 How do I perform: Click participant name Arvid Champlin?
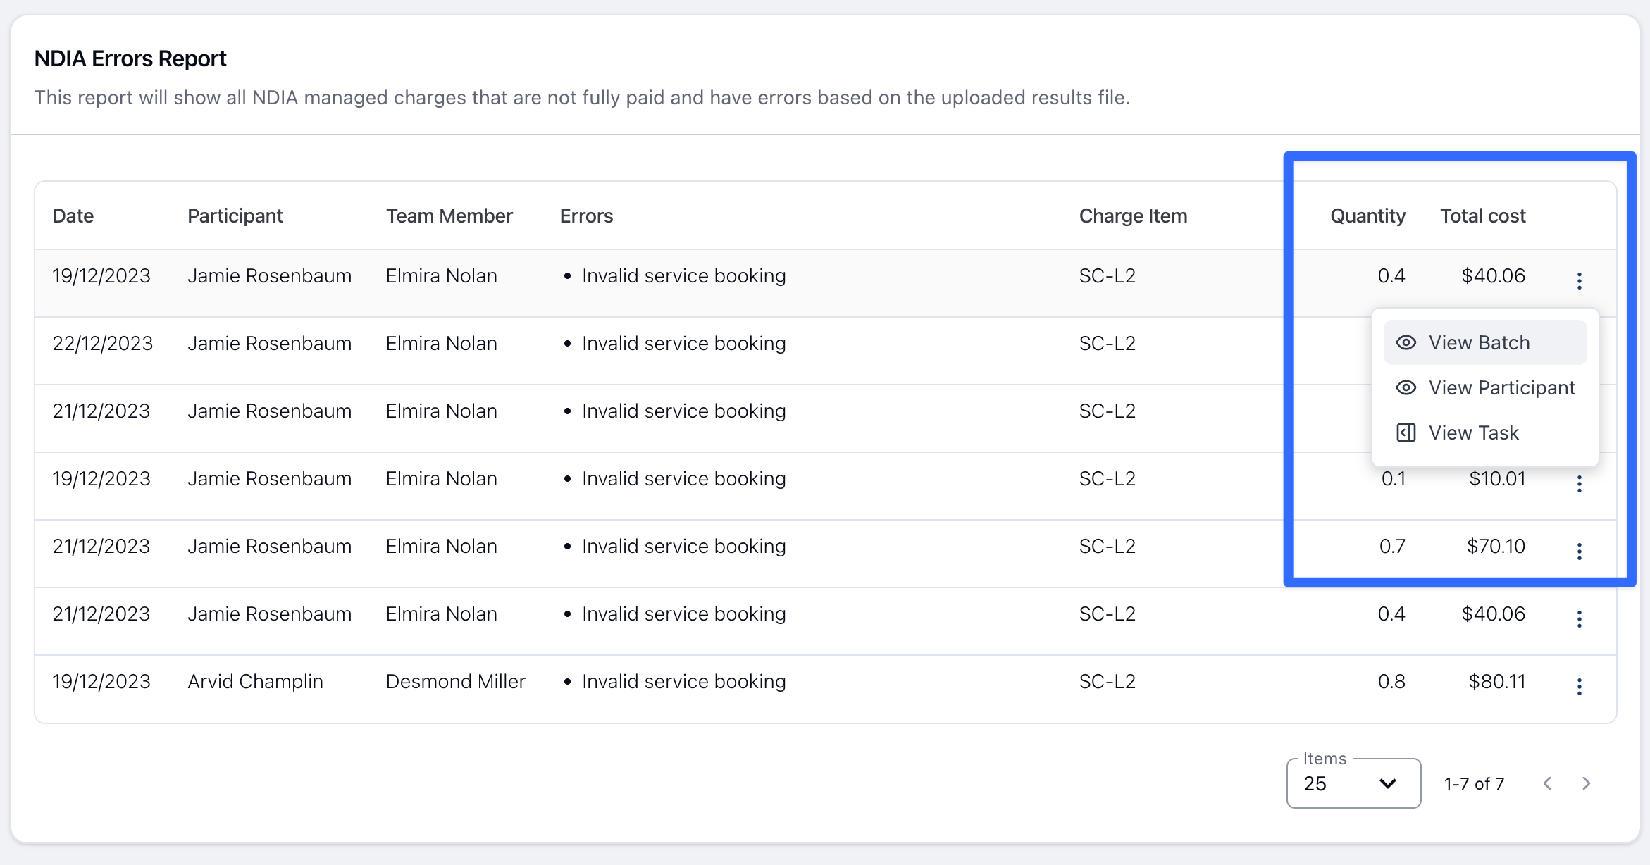255,681
